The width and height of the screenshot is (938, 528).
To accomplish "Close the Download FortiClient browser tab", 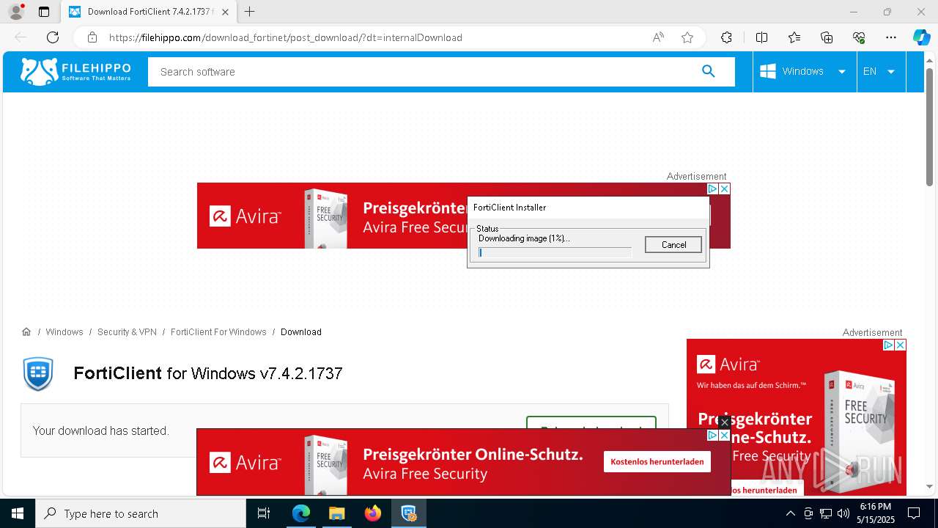I will coord(225,12).
